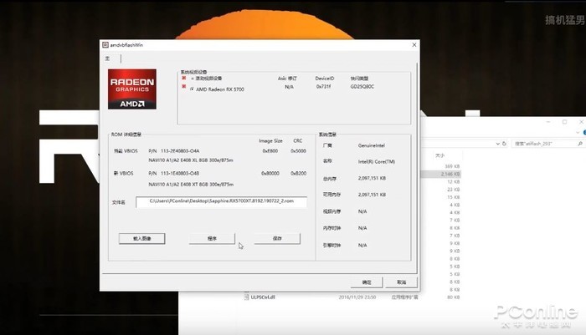
Task: Sort by the 大小 (Size) column header
Action: pos(439,155)
